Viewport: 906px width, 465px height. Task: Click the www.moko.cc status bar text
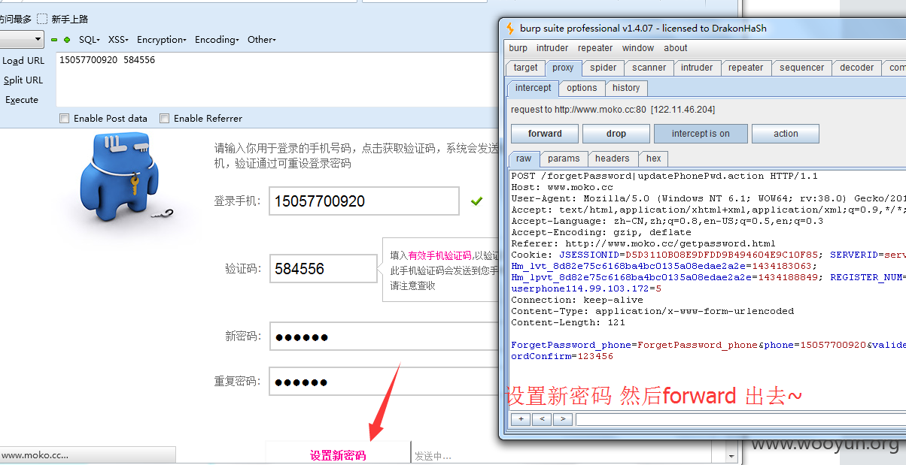35,454
